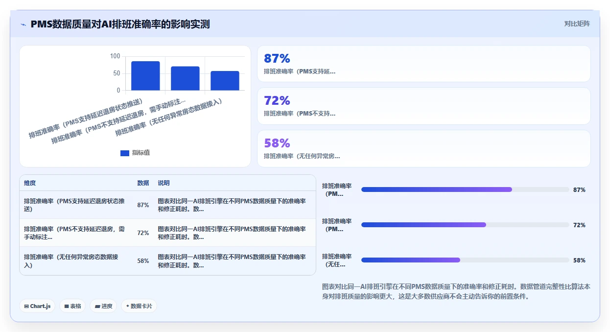Click the sparkle icon in 数据卡片 chip

point(127,306)
